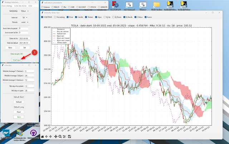Select the Pan move tool icon
The width and height of the screenshot is (229, 144).
click(x=56, y=136)
